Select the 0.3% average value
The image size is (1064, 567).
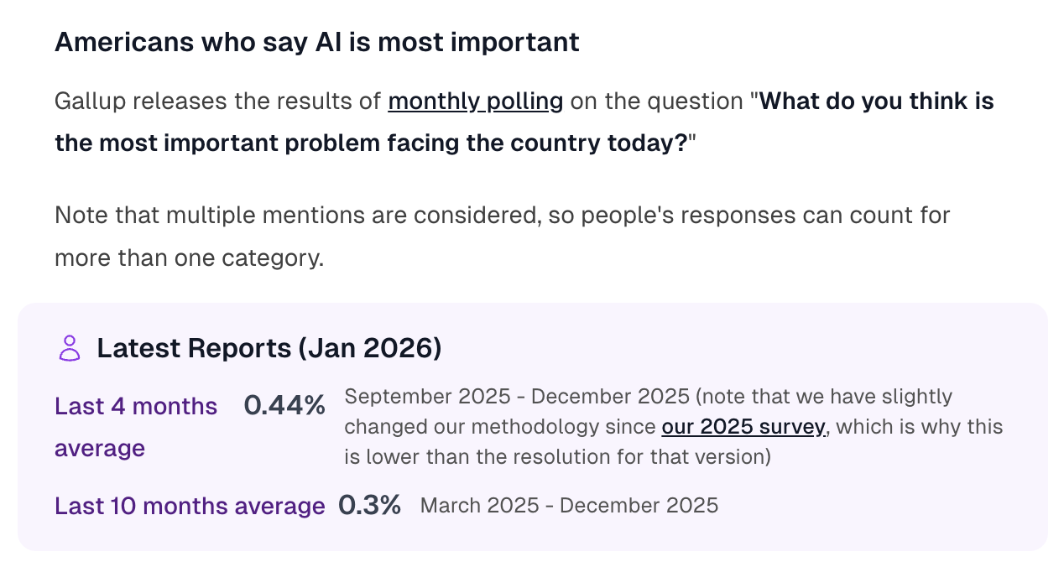pyautogui.click(x=369, y=506)
